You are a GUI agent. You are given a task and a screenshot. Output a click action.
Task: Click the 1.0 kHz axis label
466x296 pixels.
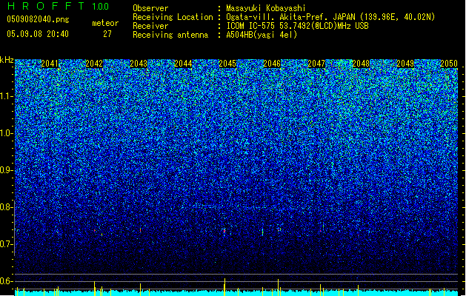tap(6, 133)
